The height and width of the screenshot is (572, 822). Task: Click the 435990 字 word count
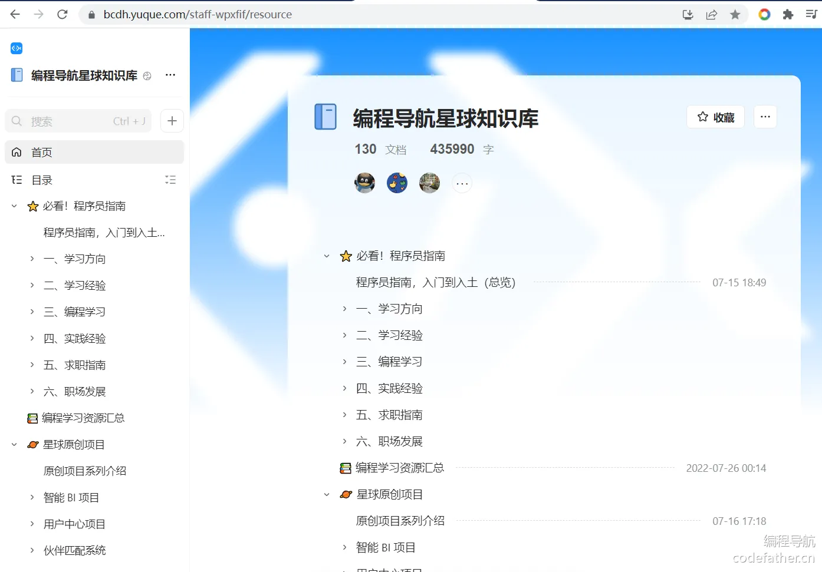[462, 149]
